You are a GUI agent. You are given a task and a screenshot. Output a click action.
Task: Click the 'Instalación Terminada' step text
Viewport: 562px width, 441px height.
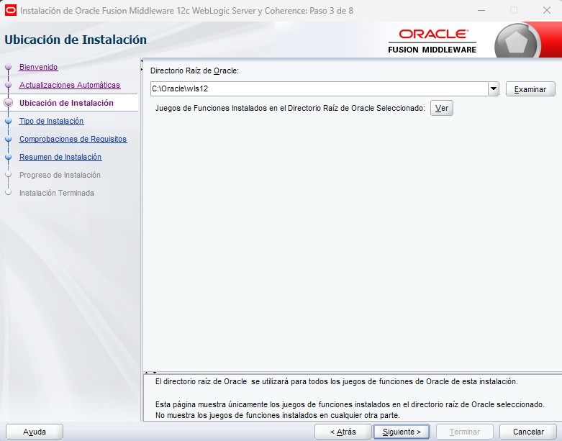point(57,193)
